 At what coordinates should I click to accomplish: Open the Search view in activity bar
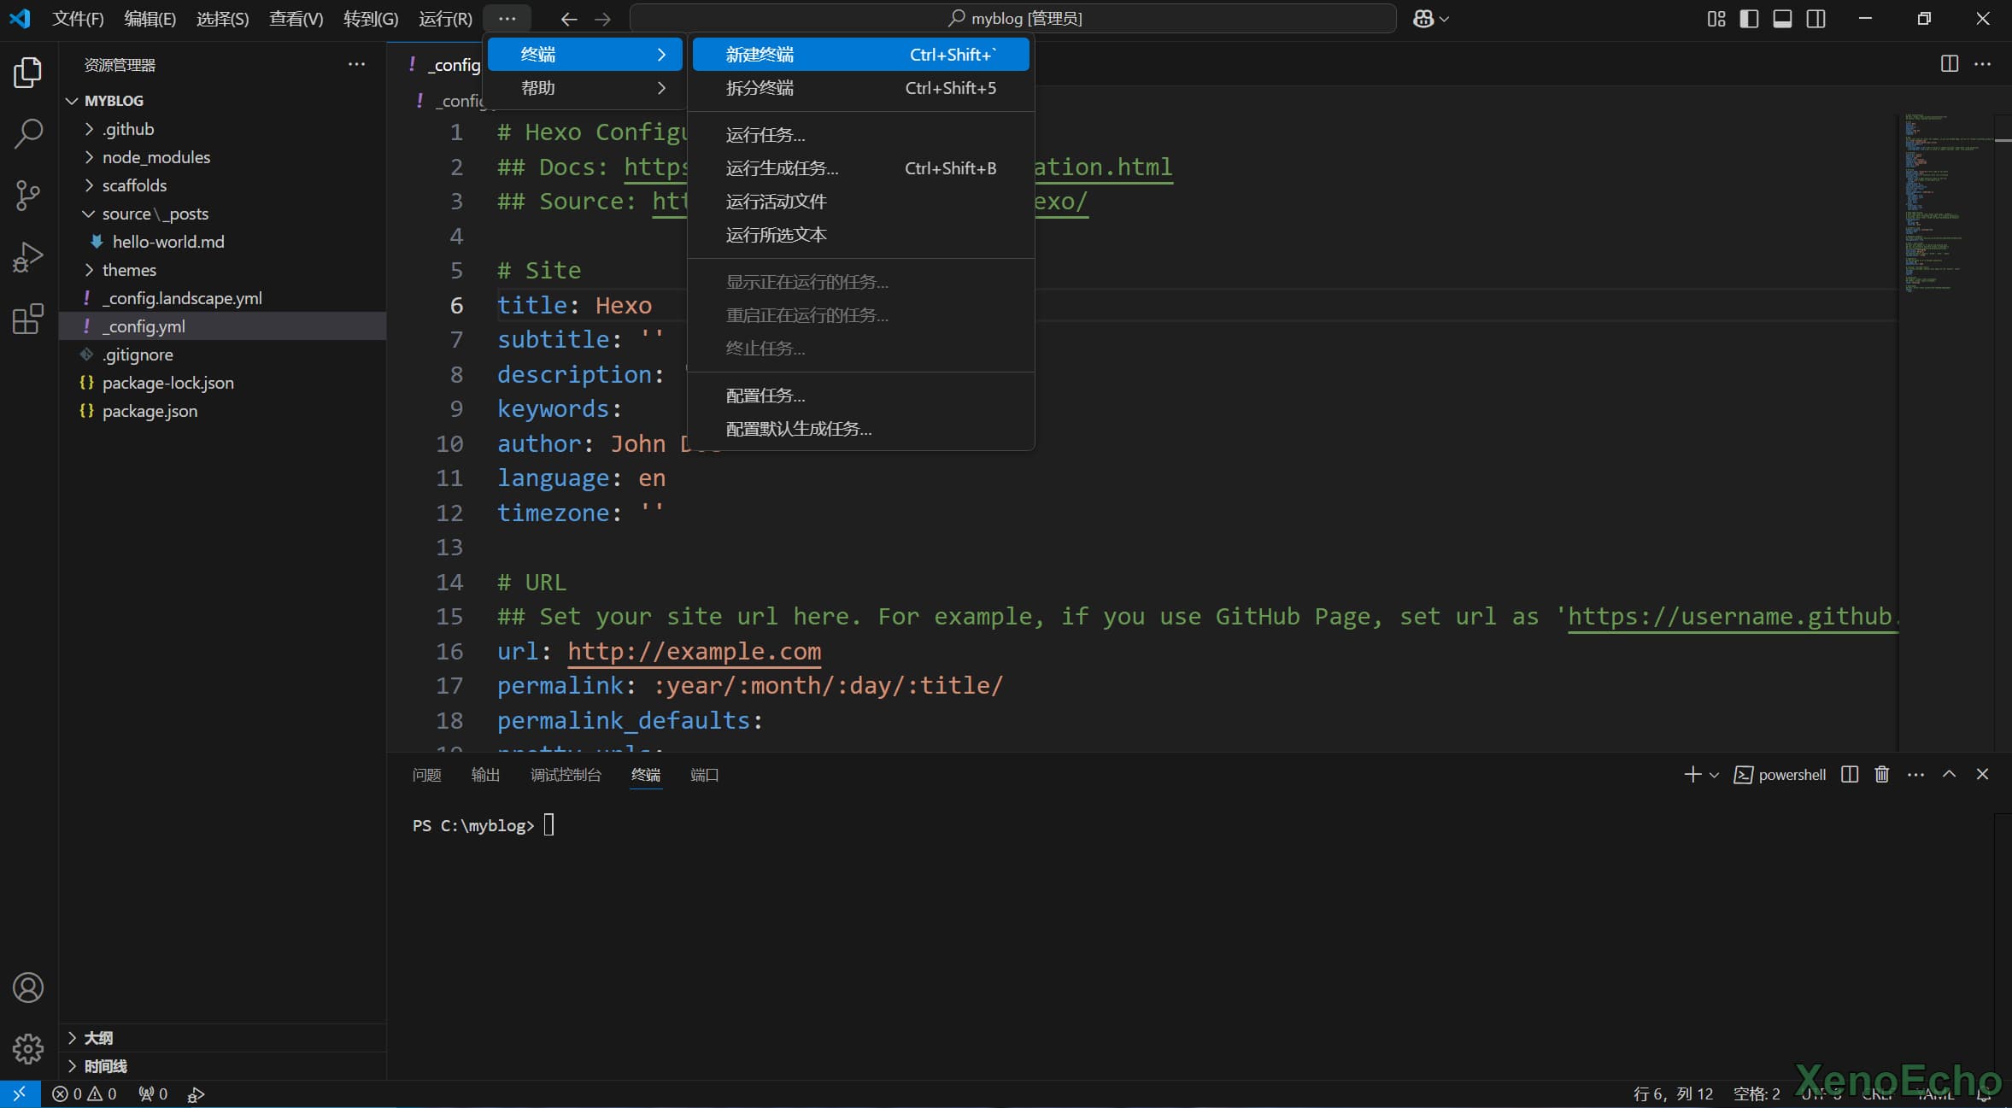coord(28,133)
